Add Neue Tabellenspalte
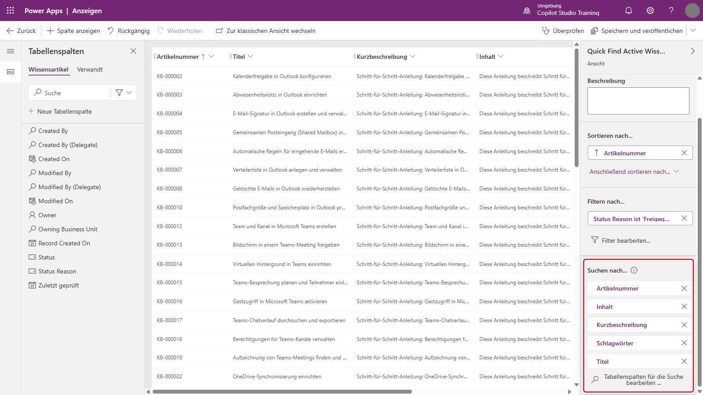The height and width of the screenshot is (395, 703). click(x=60, y=111)
